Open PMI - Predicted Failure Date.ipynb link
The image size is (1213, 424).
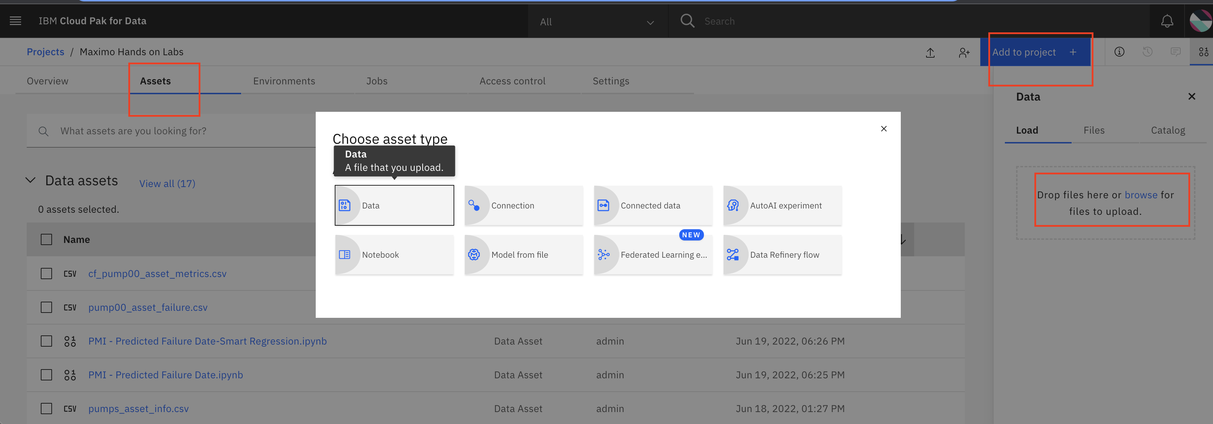166,375
